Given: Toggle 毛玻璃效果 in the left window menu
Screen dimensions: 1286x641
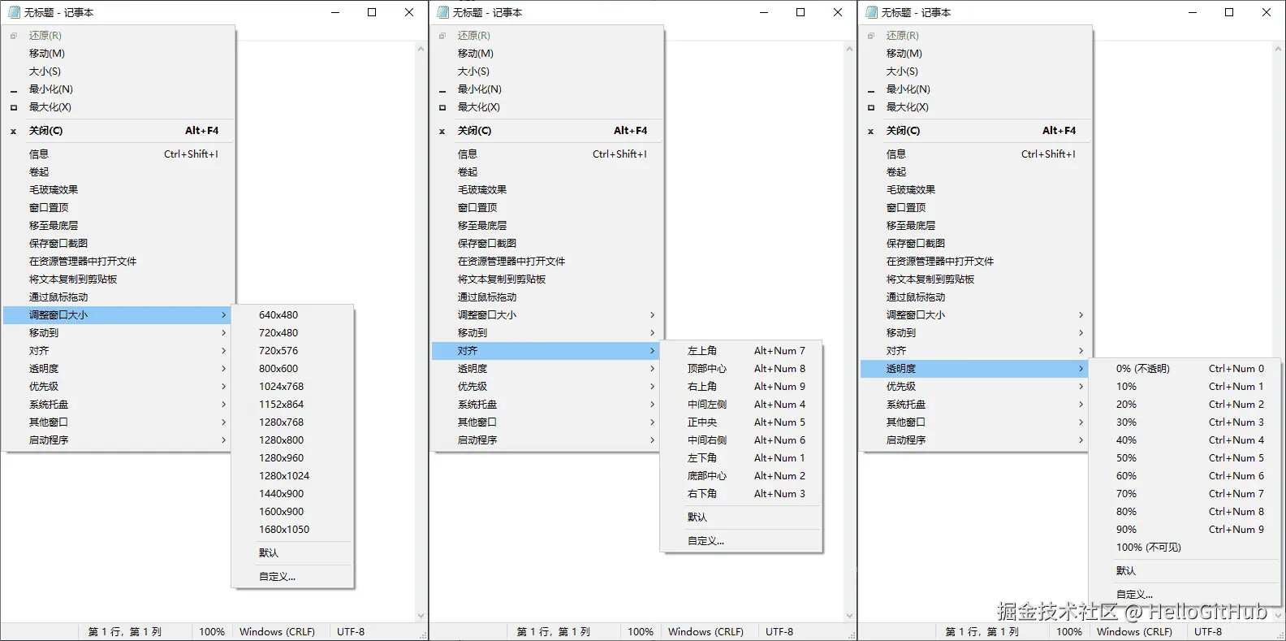Looking at the screenshot, I should 119,190.
